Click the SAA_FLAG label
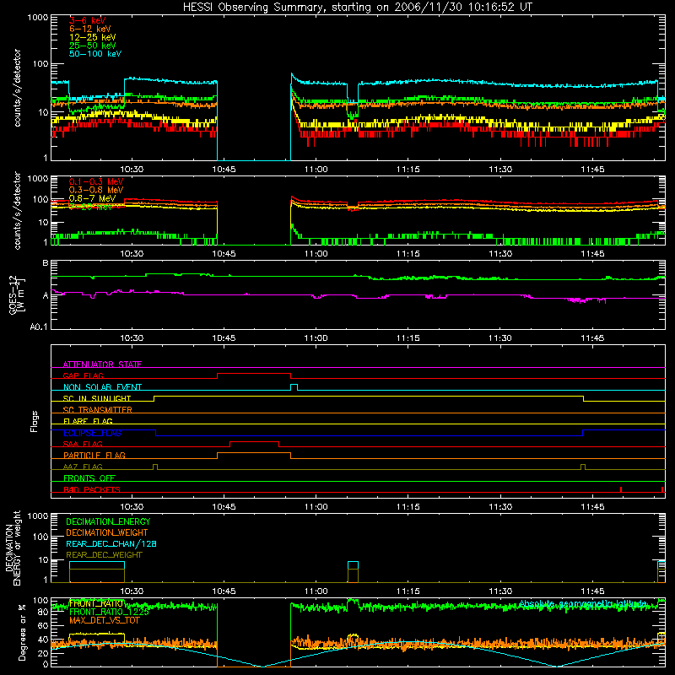This screenshot has width=675, height=675. 83,444
